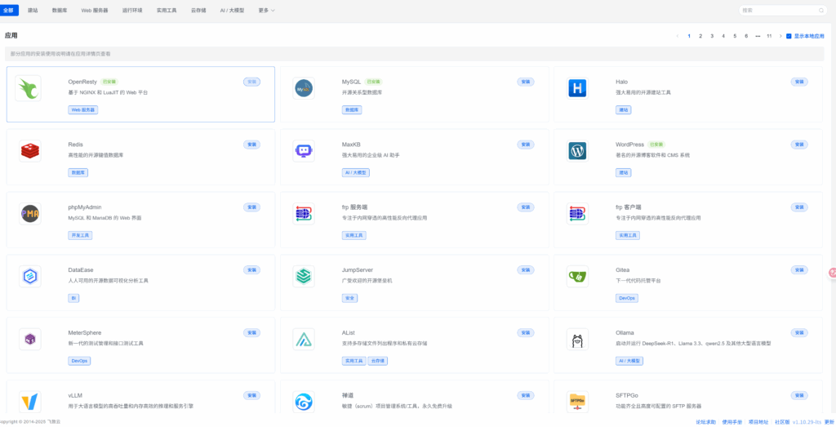Click the 云存储 tag on AList
This screenshot has height=427, width=836.
pos(377,361)
